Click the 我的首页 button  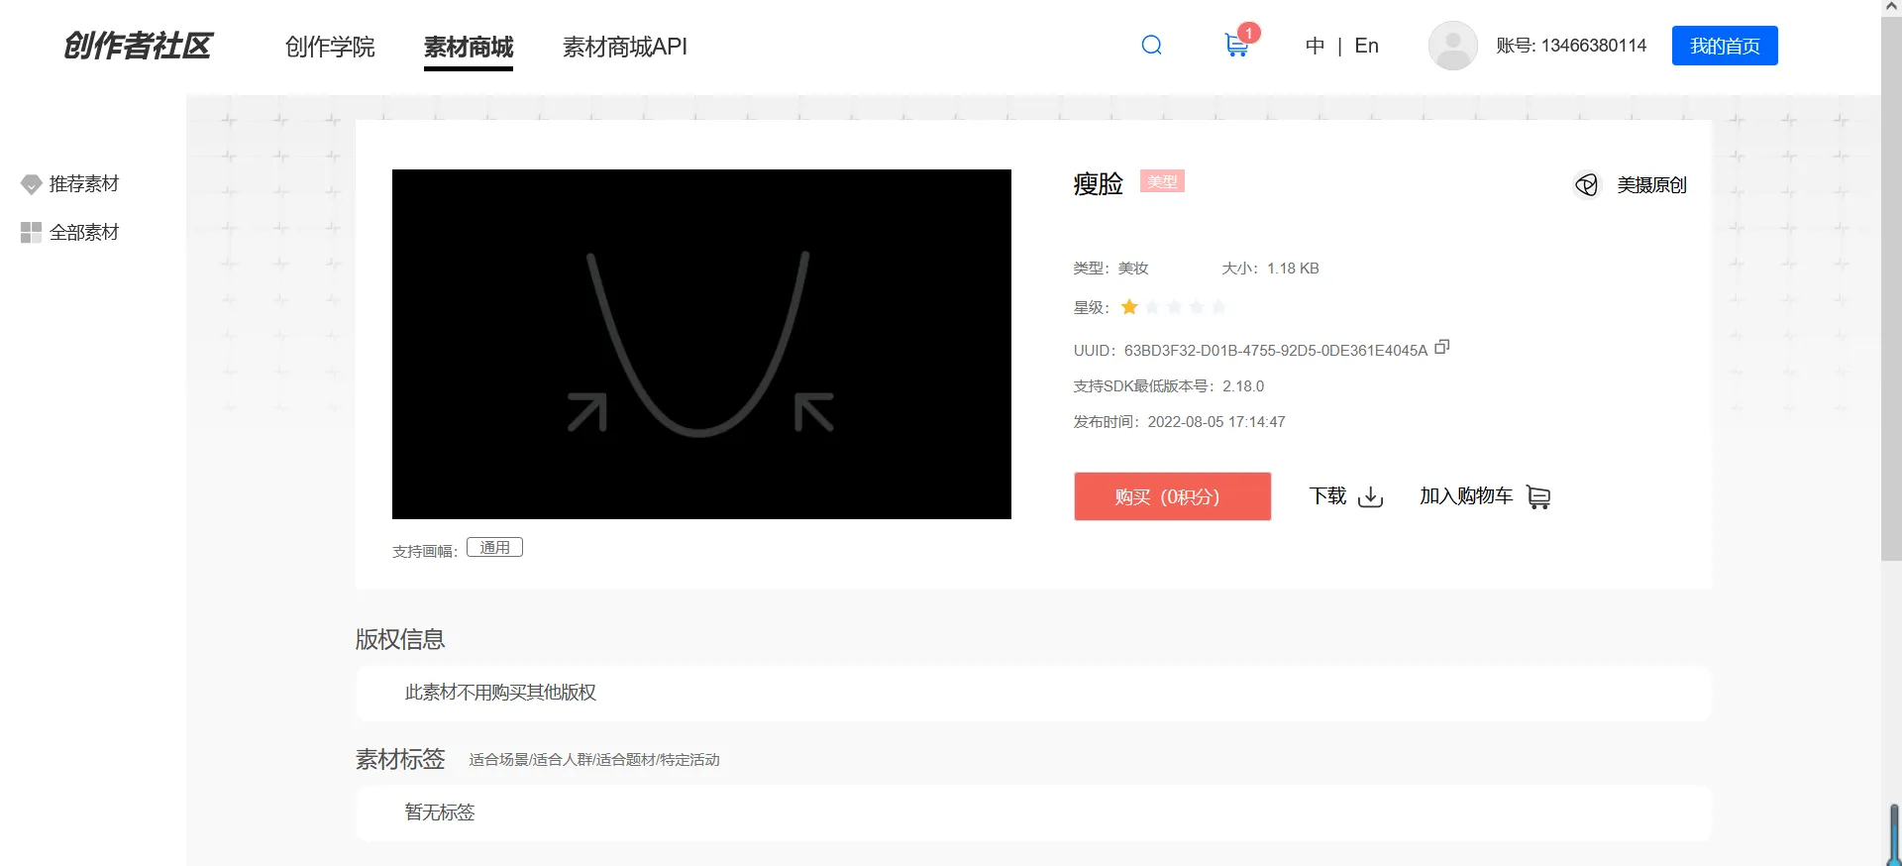1725,46
